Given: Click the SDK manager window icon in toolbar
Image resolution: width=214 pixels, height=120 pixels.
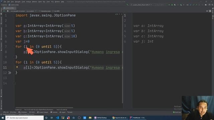Looking at the screenshot, I should 210,5.
